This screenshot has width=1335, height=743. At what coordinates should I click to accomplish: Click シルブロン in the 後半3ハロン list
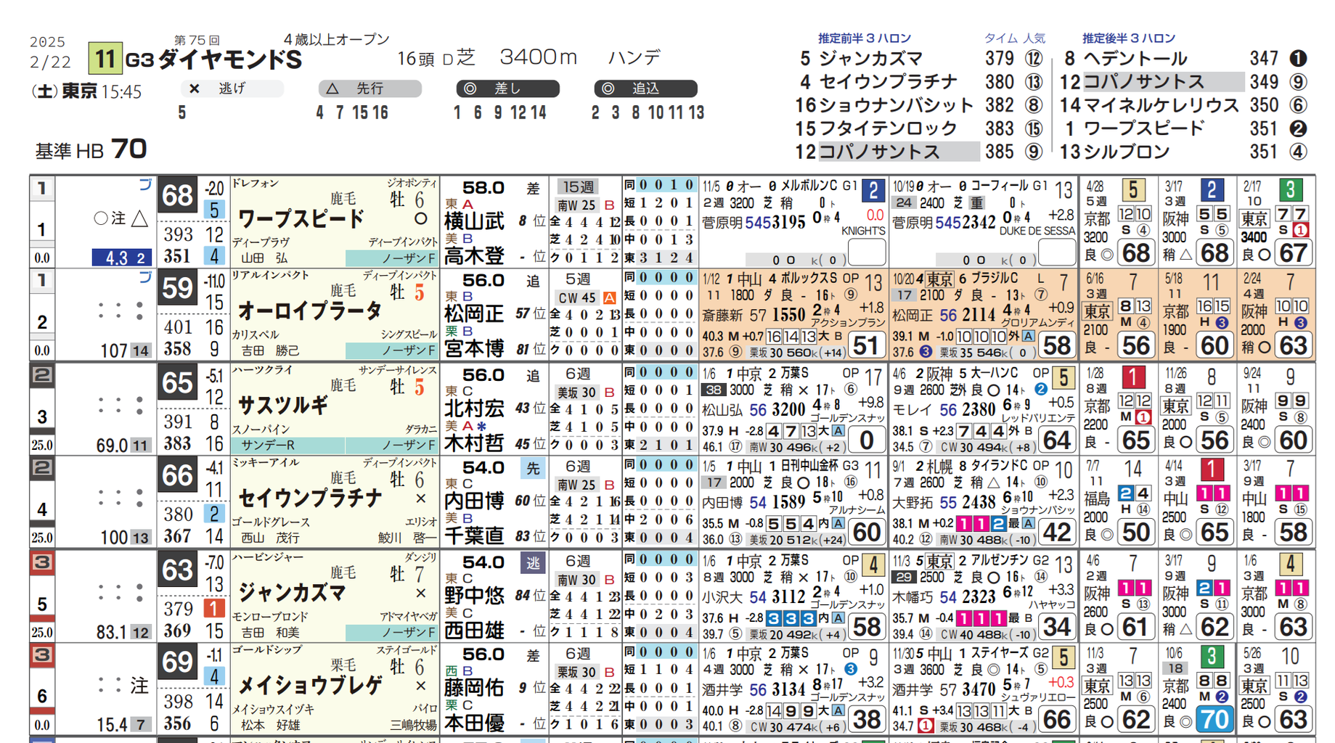1127,152
